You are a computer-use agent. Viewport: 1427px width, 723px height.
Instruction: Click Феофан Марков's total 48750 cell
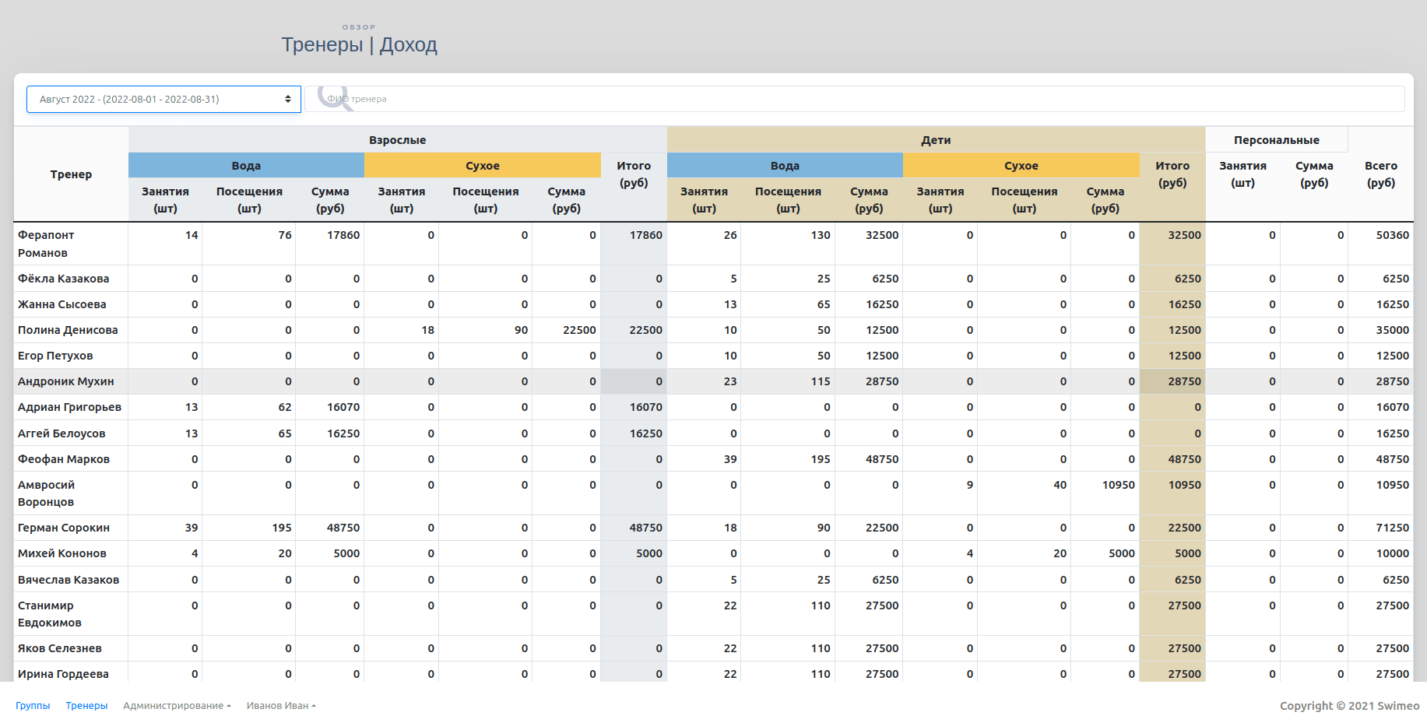[1392, 459]
